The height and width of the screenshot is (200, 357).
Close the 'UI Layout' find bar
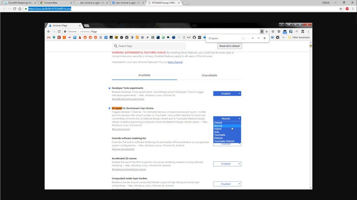[x=264, y=38]
